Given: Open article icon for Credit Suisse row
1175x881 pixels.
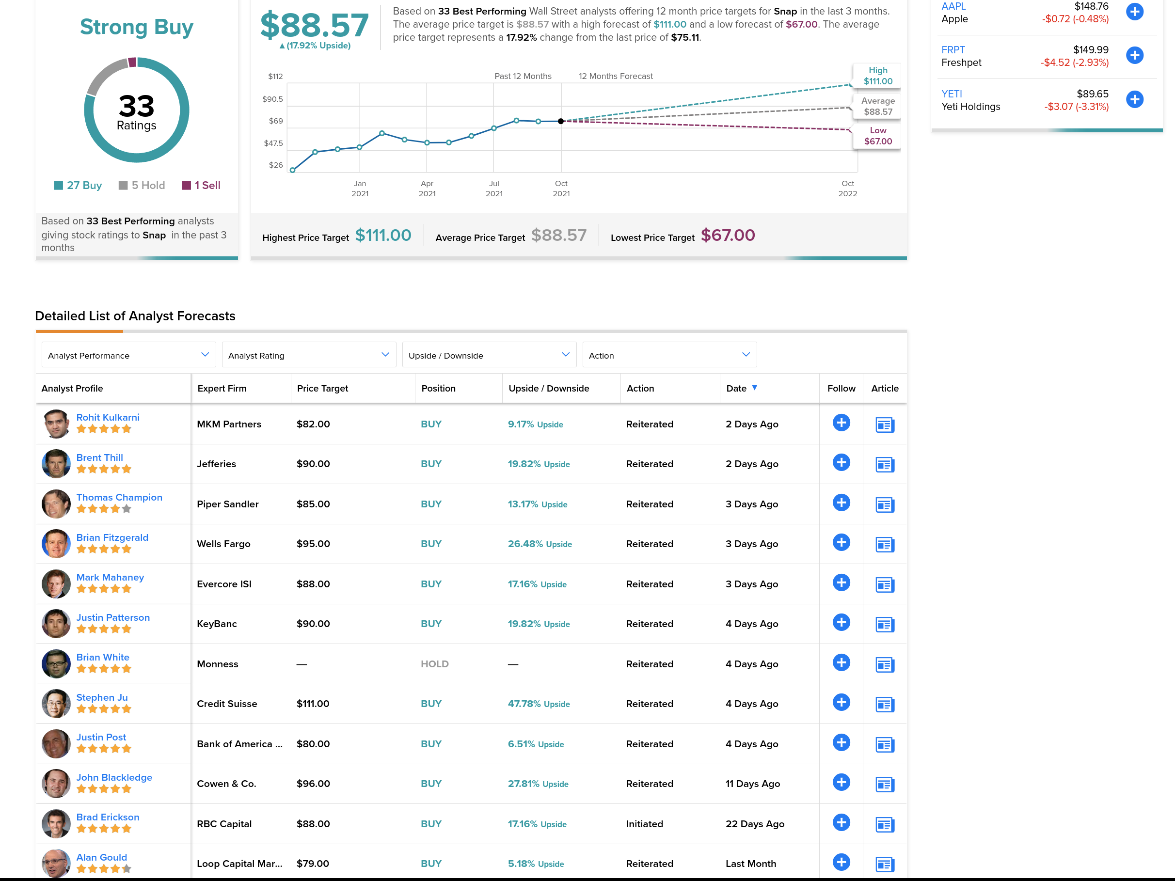Looking at the screenshot, I should pyautogui.click(x=885, y=705).
